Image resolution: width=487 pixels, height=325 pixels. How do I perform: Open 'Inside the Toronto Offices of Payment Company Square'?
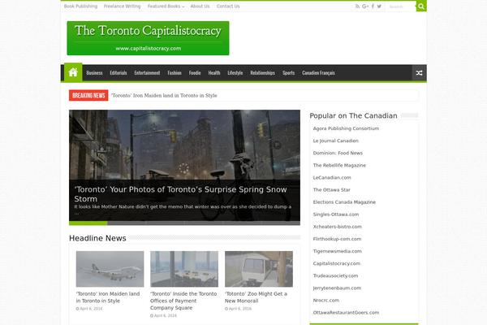[183, 301]
